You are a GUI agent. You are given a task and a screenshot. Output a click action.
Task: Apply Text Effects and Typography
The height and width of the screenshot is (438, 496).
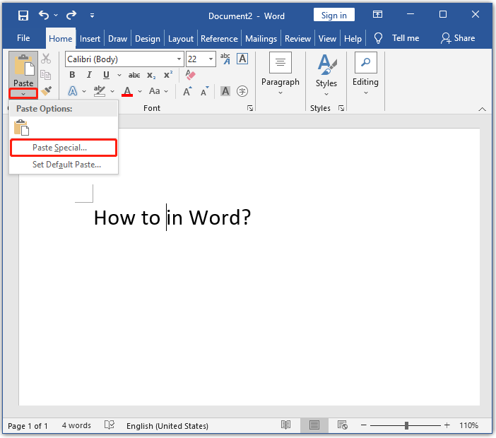(73, 91)
